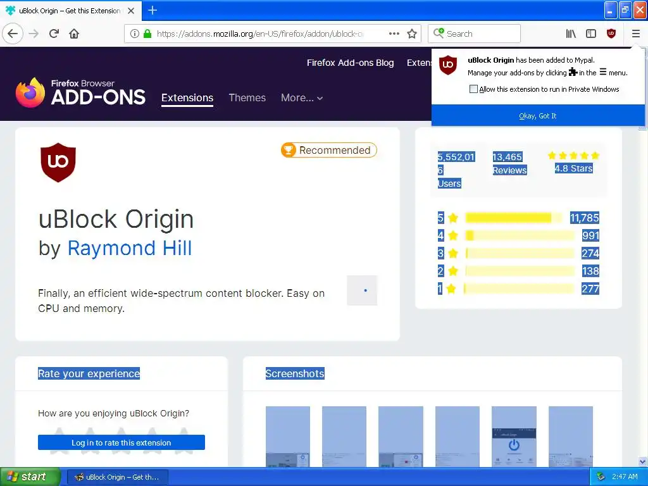Click the forward navigation arrow
Image resolution: width=648 pixels, height=486 pixels.
click(x=34, y=34)
